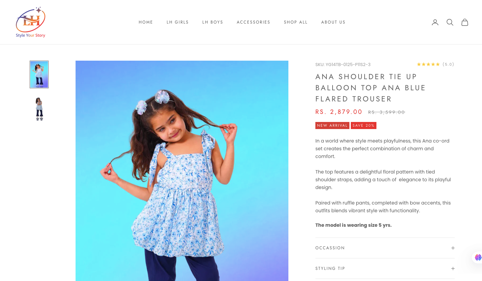This screenshot has width=482, height=281.
Task: Open the account login icon
Action: pyautogui.click(x=435, y=22)
